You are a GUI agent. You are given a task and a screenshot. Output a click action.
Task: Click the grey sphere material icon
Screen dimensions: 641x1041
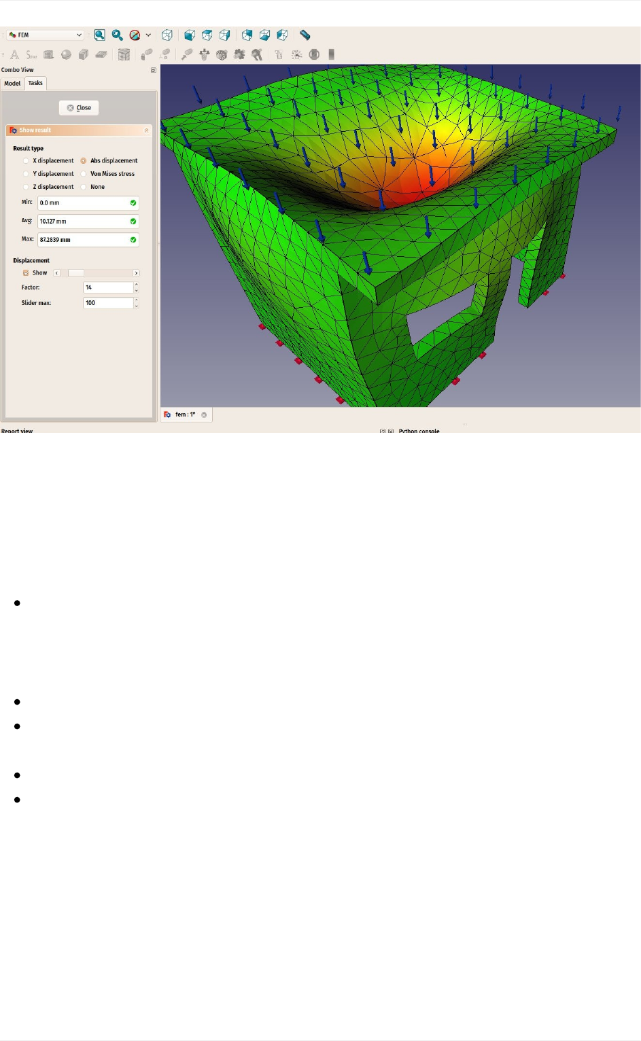pos(66,54)
